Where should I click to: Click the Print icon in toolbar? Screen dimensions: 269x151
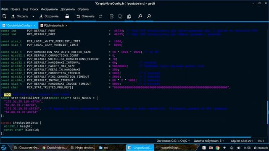click(67, 16)
